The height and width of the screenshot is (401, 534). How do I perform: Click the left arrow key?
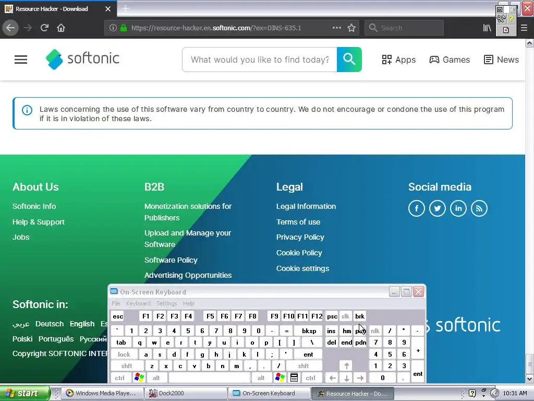tap(332, 378)
